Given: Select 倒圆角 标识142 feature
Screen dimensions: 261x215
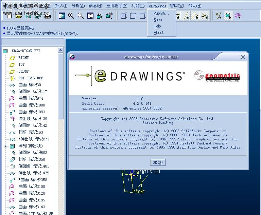Looking at the screenshot, I should point(33,125).
